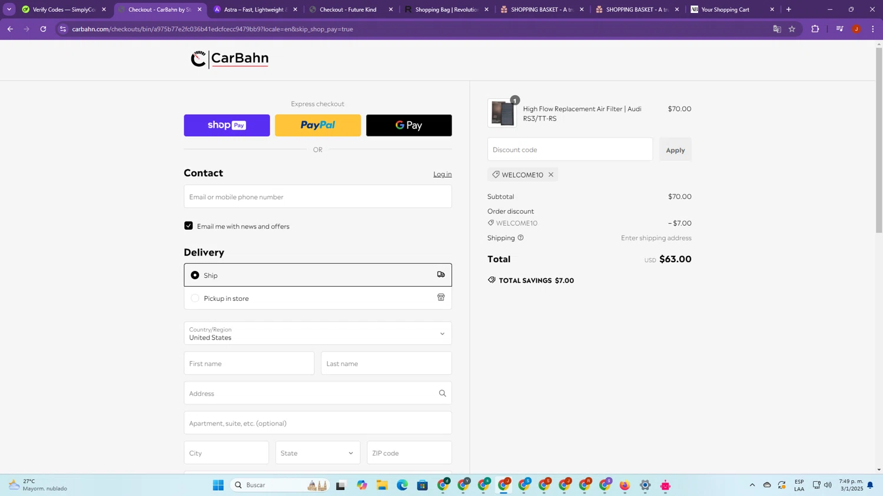Viewport: 883px width, 496px height.
Task: Show hidden system tray icons
Action: point(752,485)
